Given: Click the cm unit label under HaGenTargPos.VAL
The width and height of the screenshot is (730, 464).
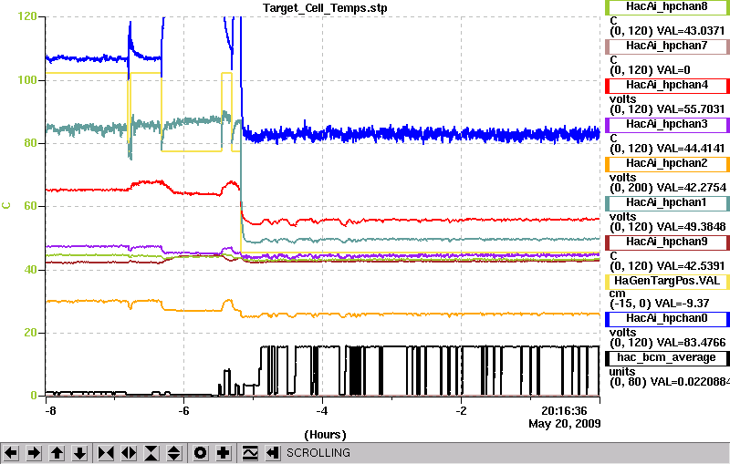Looking at the screenshot, I should 618,294.
